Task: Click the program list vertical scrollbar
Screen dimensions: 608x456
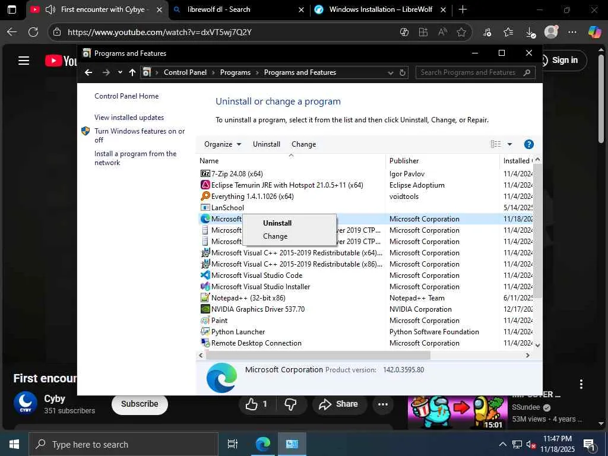Action: coord(537,230)
